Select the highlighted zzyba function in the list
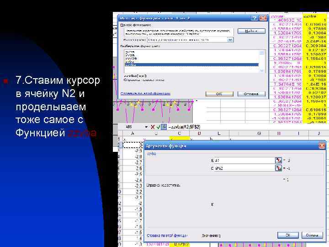The width and height of the screenshot is (329, 247). 191,65
